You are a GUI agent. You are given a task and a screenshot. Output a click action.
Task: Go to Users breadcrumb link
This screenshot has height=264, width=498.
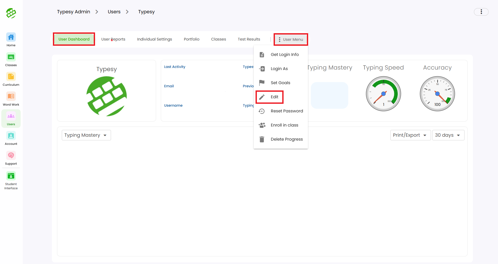(x=114, y=12)
